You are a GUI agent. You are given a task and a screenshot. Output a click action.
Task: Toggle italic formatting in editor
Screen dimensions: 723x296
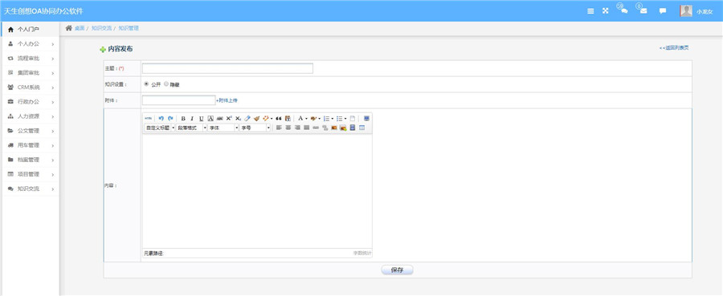(192, 119)
